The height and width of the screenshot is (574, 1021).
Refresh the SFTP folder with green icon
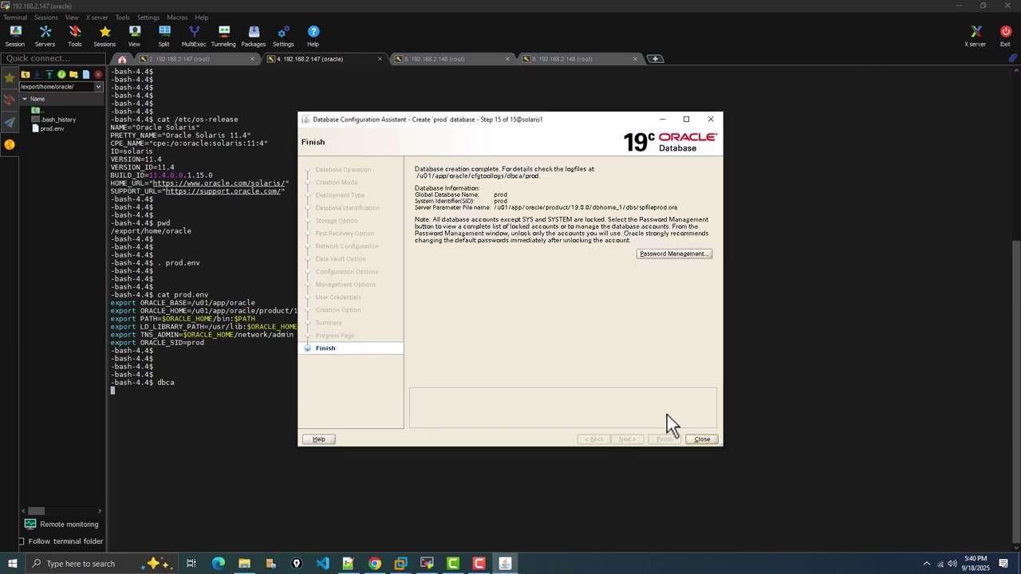point(61,74)
